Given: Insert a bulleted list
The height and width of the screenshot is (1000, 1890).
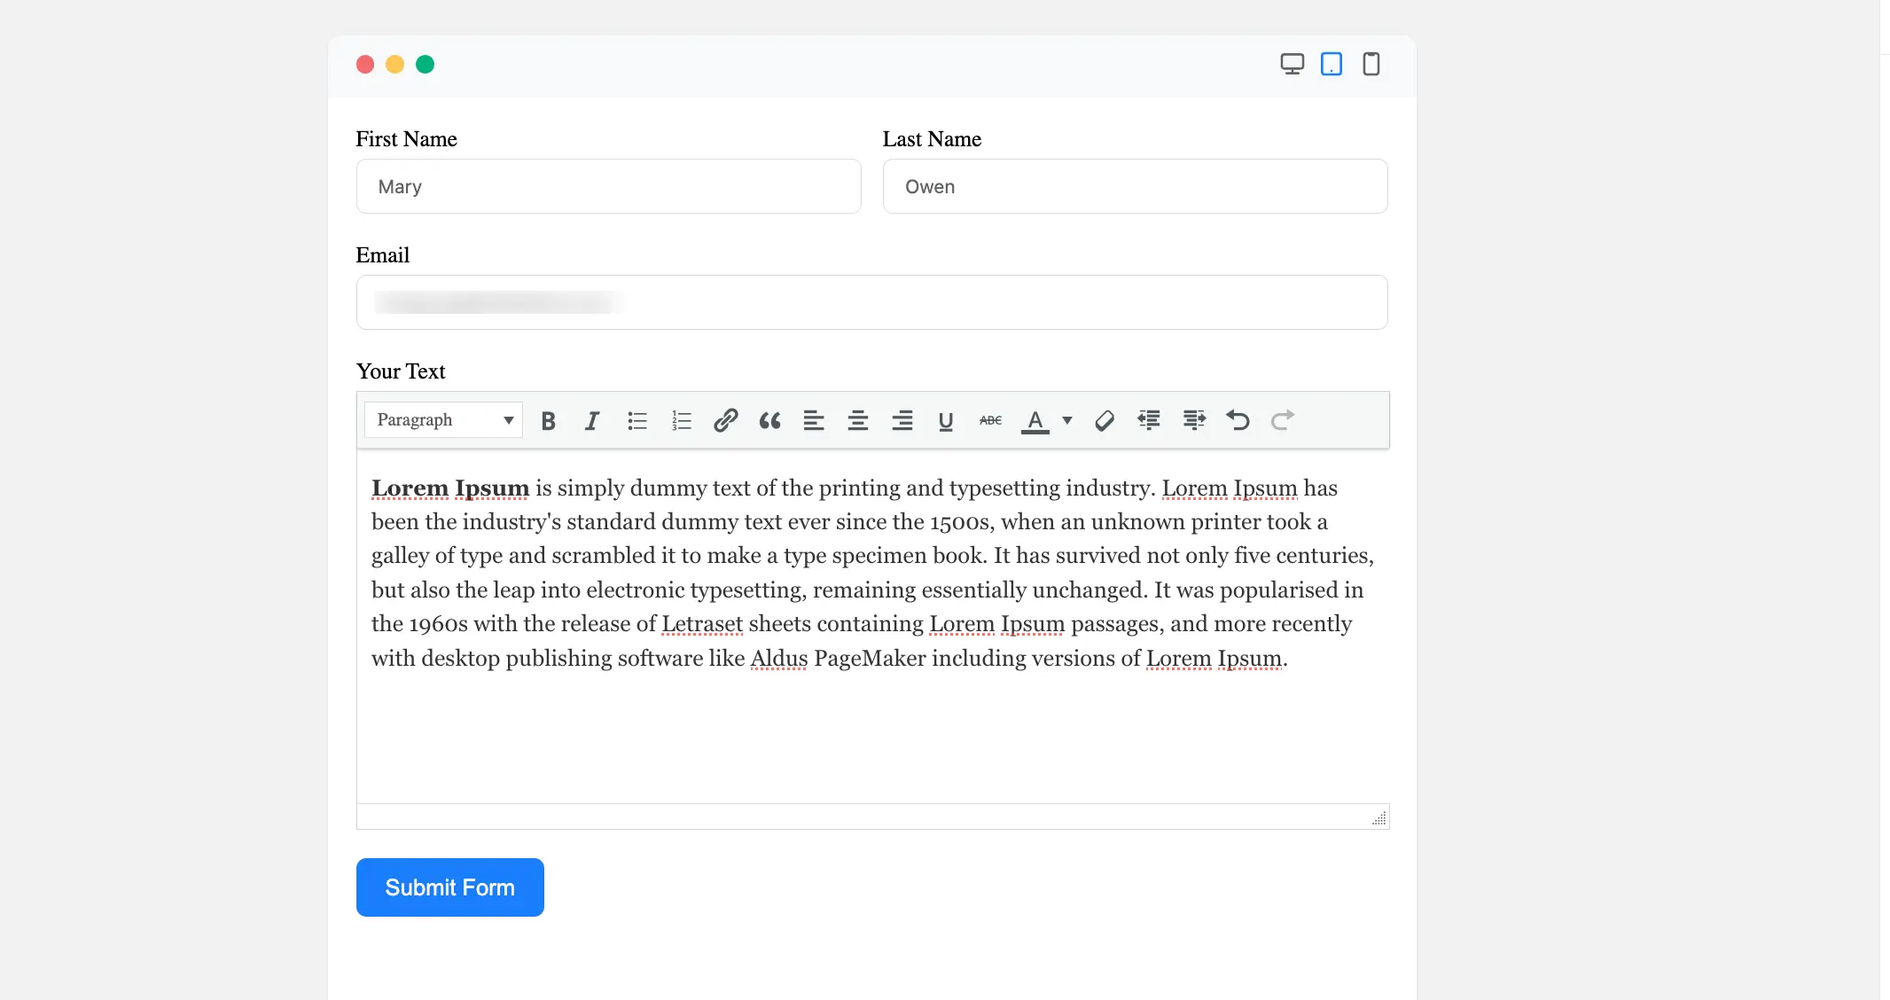Looking at the screenshot, I should [637, 420].
